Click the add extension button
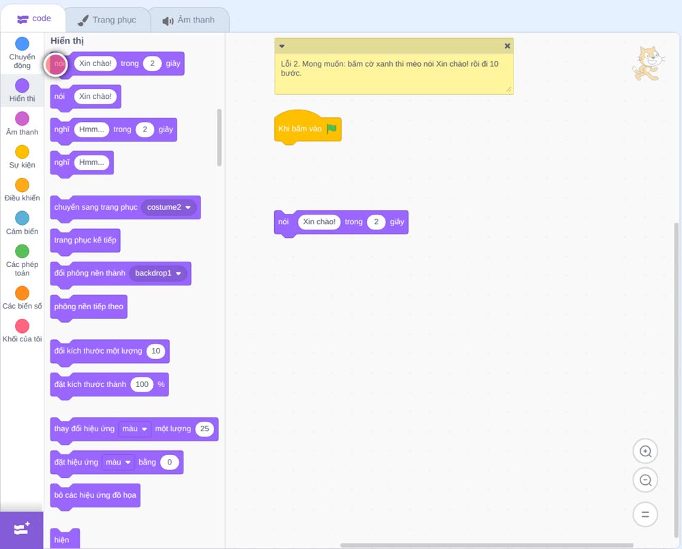Image resolution: width=682 pixels, height=549 pixels. (22, 529)
